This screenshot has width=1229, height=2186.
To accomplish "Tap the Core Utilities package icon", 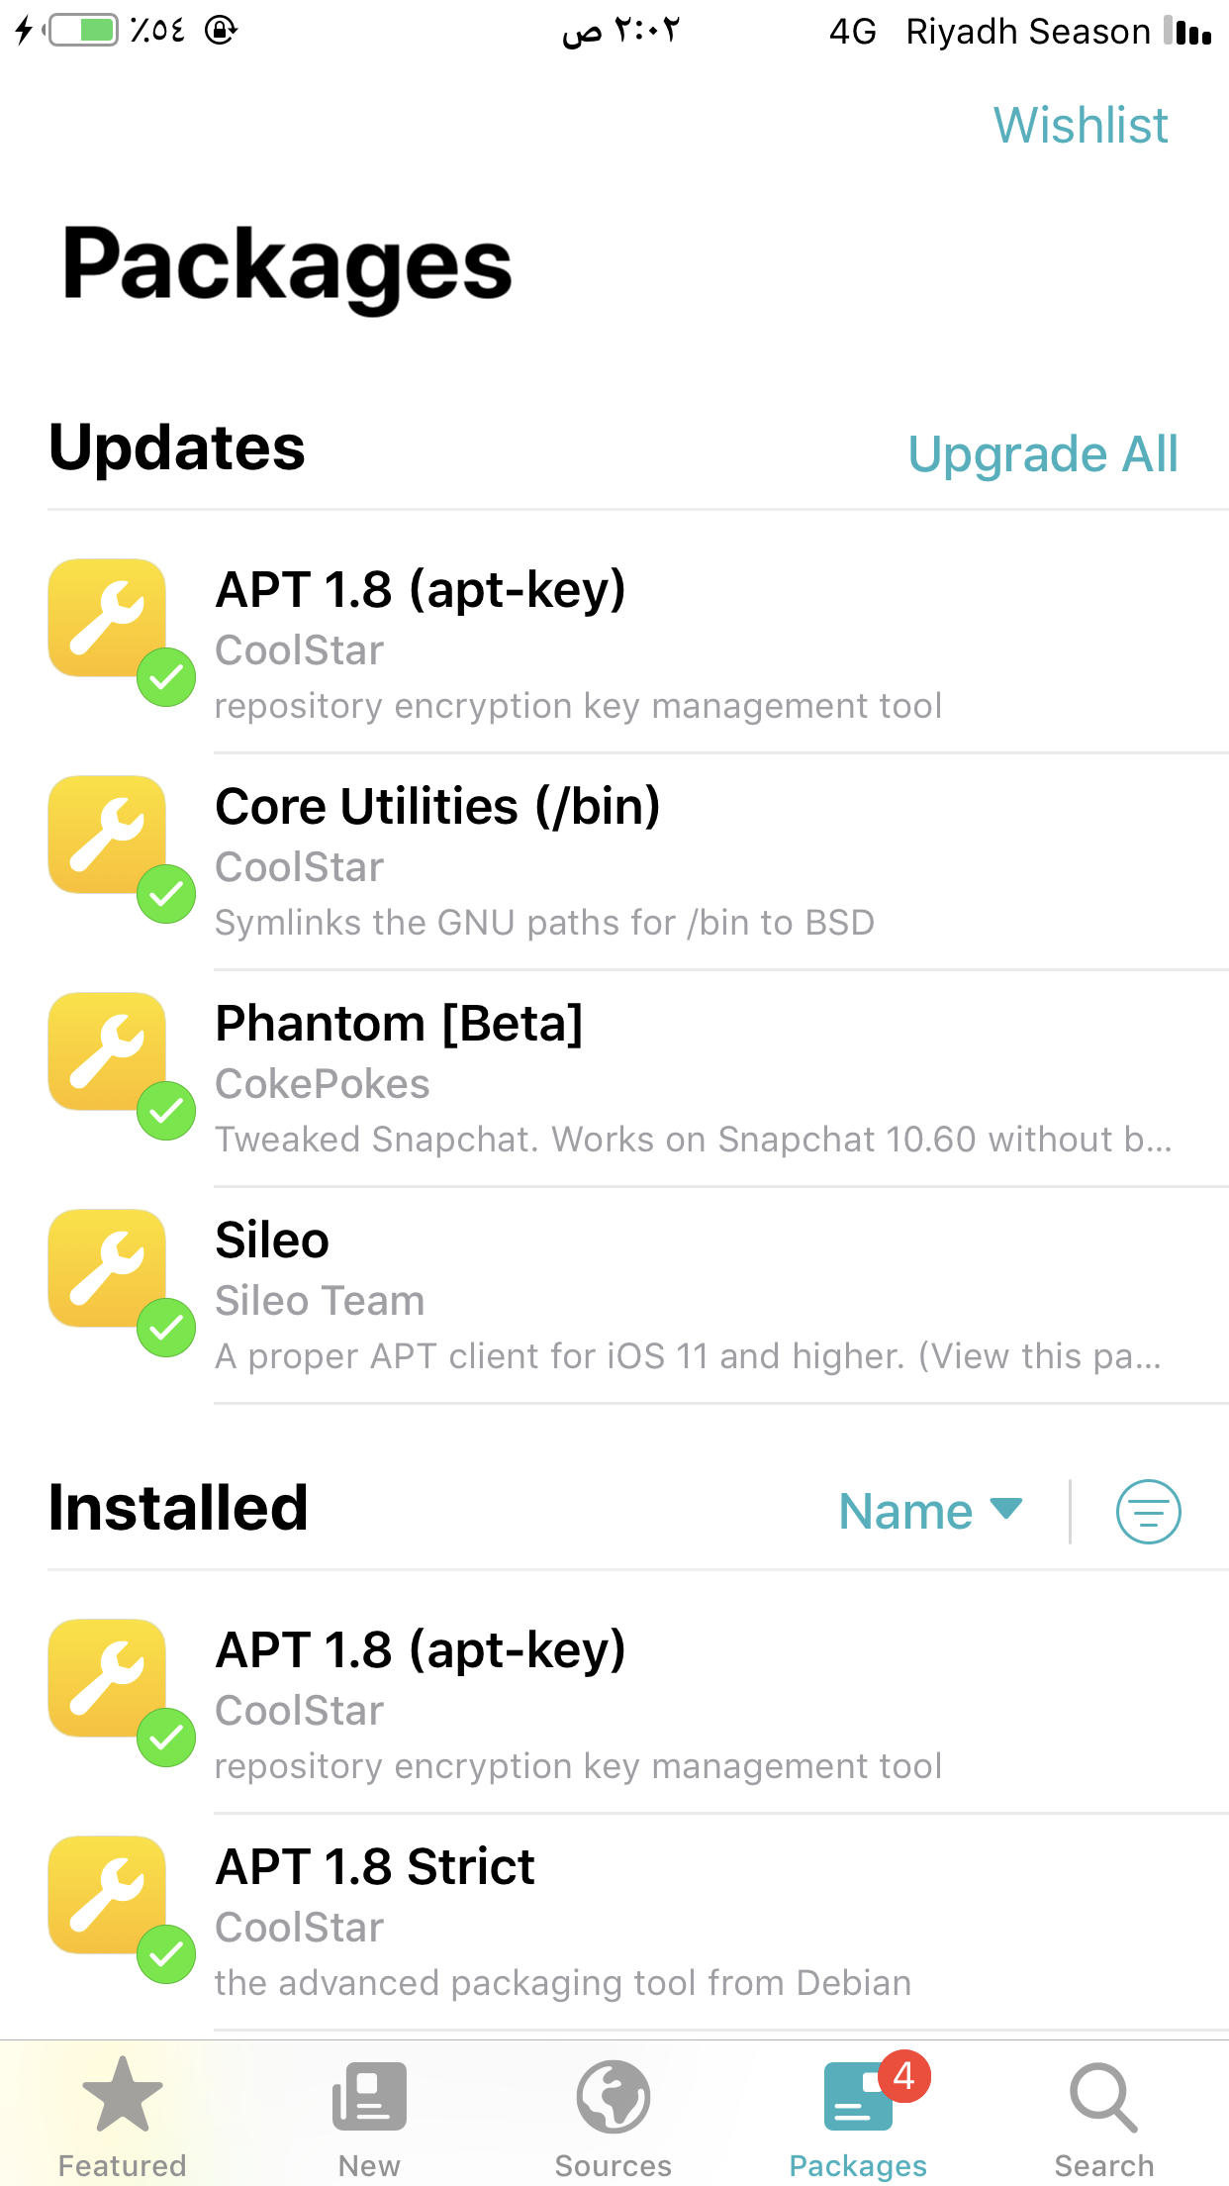I will tap(108, 835).
